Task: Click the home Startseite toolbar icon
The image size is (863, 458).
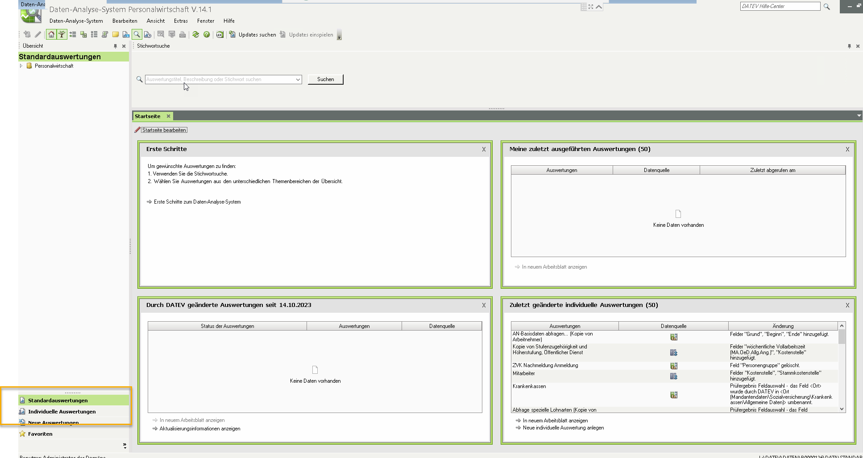Action: pos(51,34)
